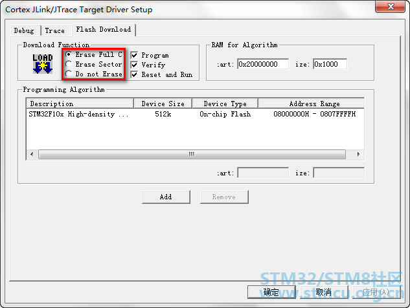
Task: Click the 512k device size cell
Action: click(x=163, y=114)
